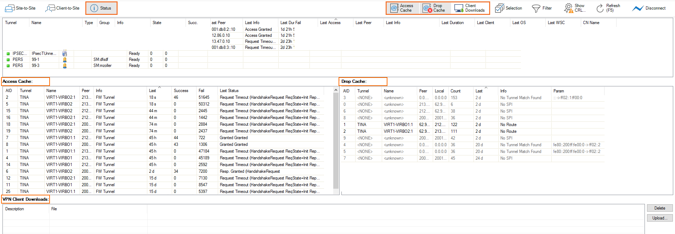Select Access Cache row with Resp. Granted status
Image resolution: width=675 pixels, height=234 pixels.
(x=164, y=171)
